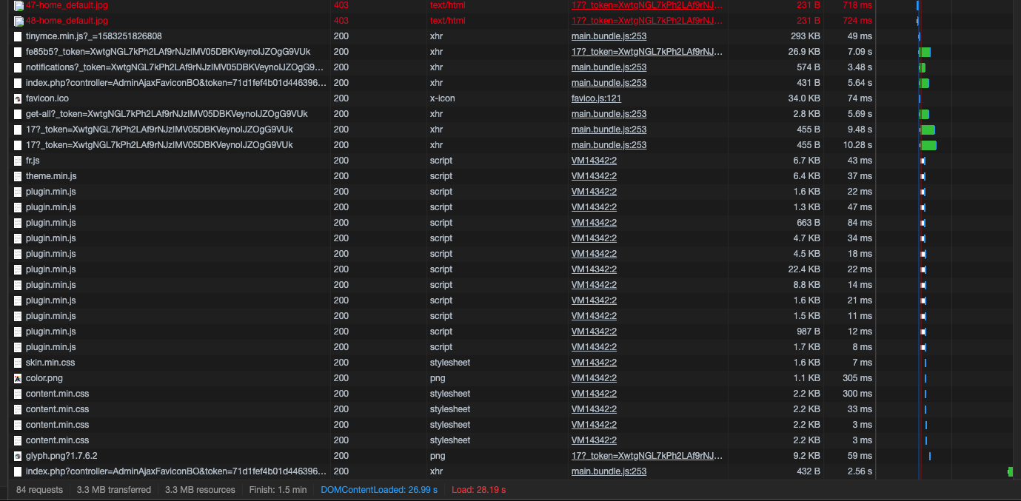
Task: Click the image icon beside 48-home_default.jpg
Action: 19,21
